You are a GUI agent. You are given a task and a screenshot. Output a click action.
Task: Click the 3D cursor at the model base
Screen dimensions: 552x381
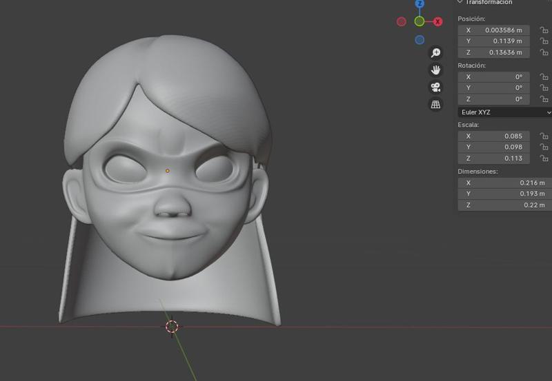click(x=172, y=327)
